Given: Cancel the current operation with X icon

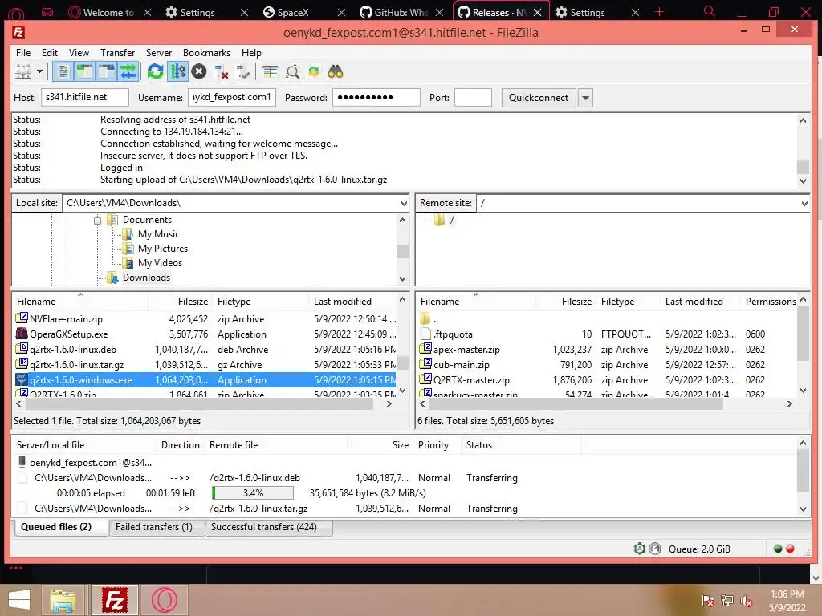Looking at the screenshot, I should click(199, 71).
